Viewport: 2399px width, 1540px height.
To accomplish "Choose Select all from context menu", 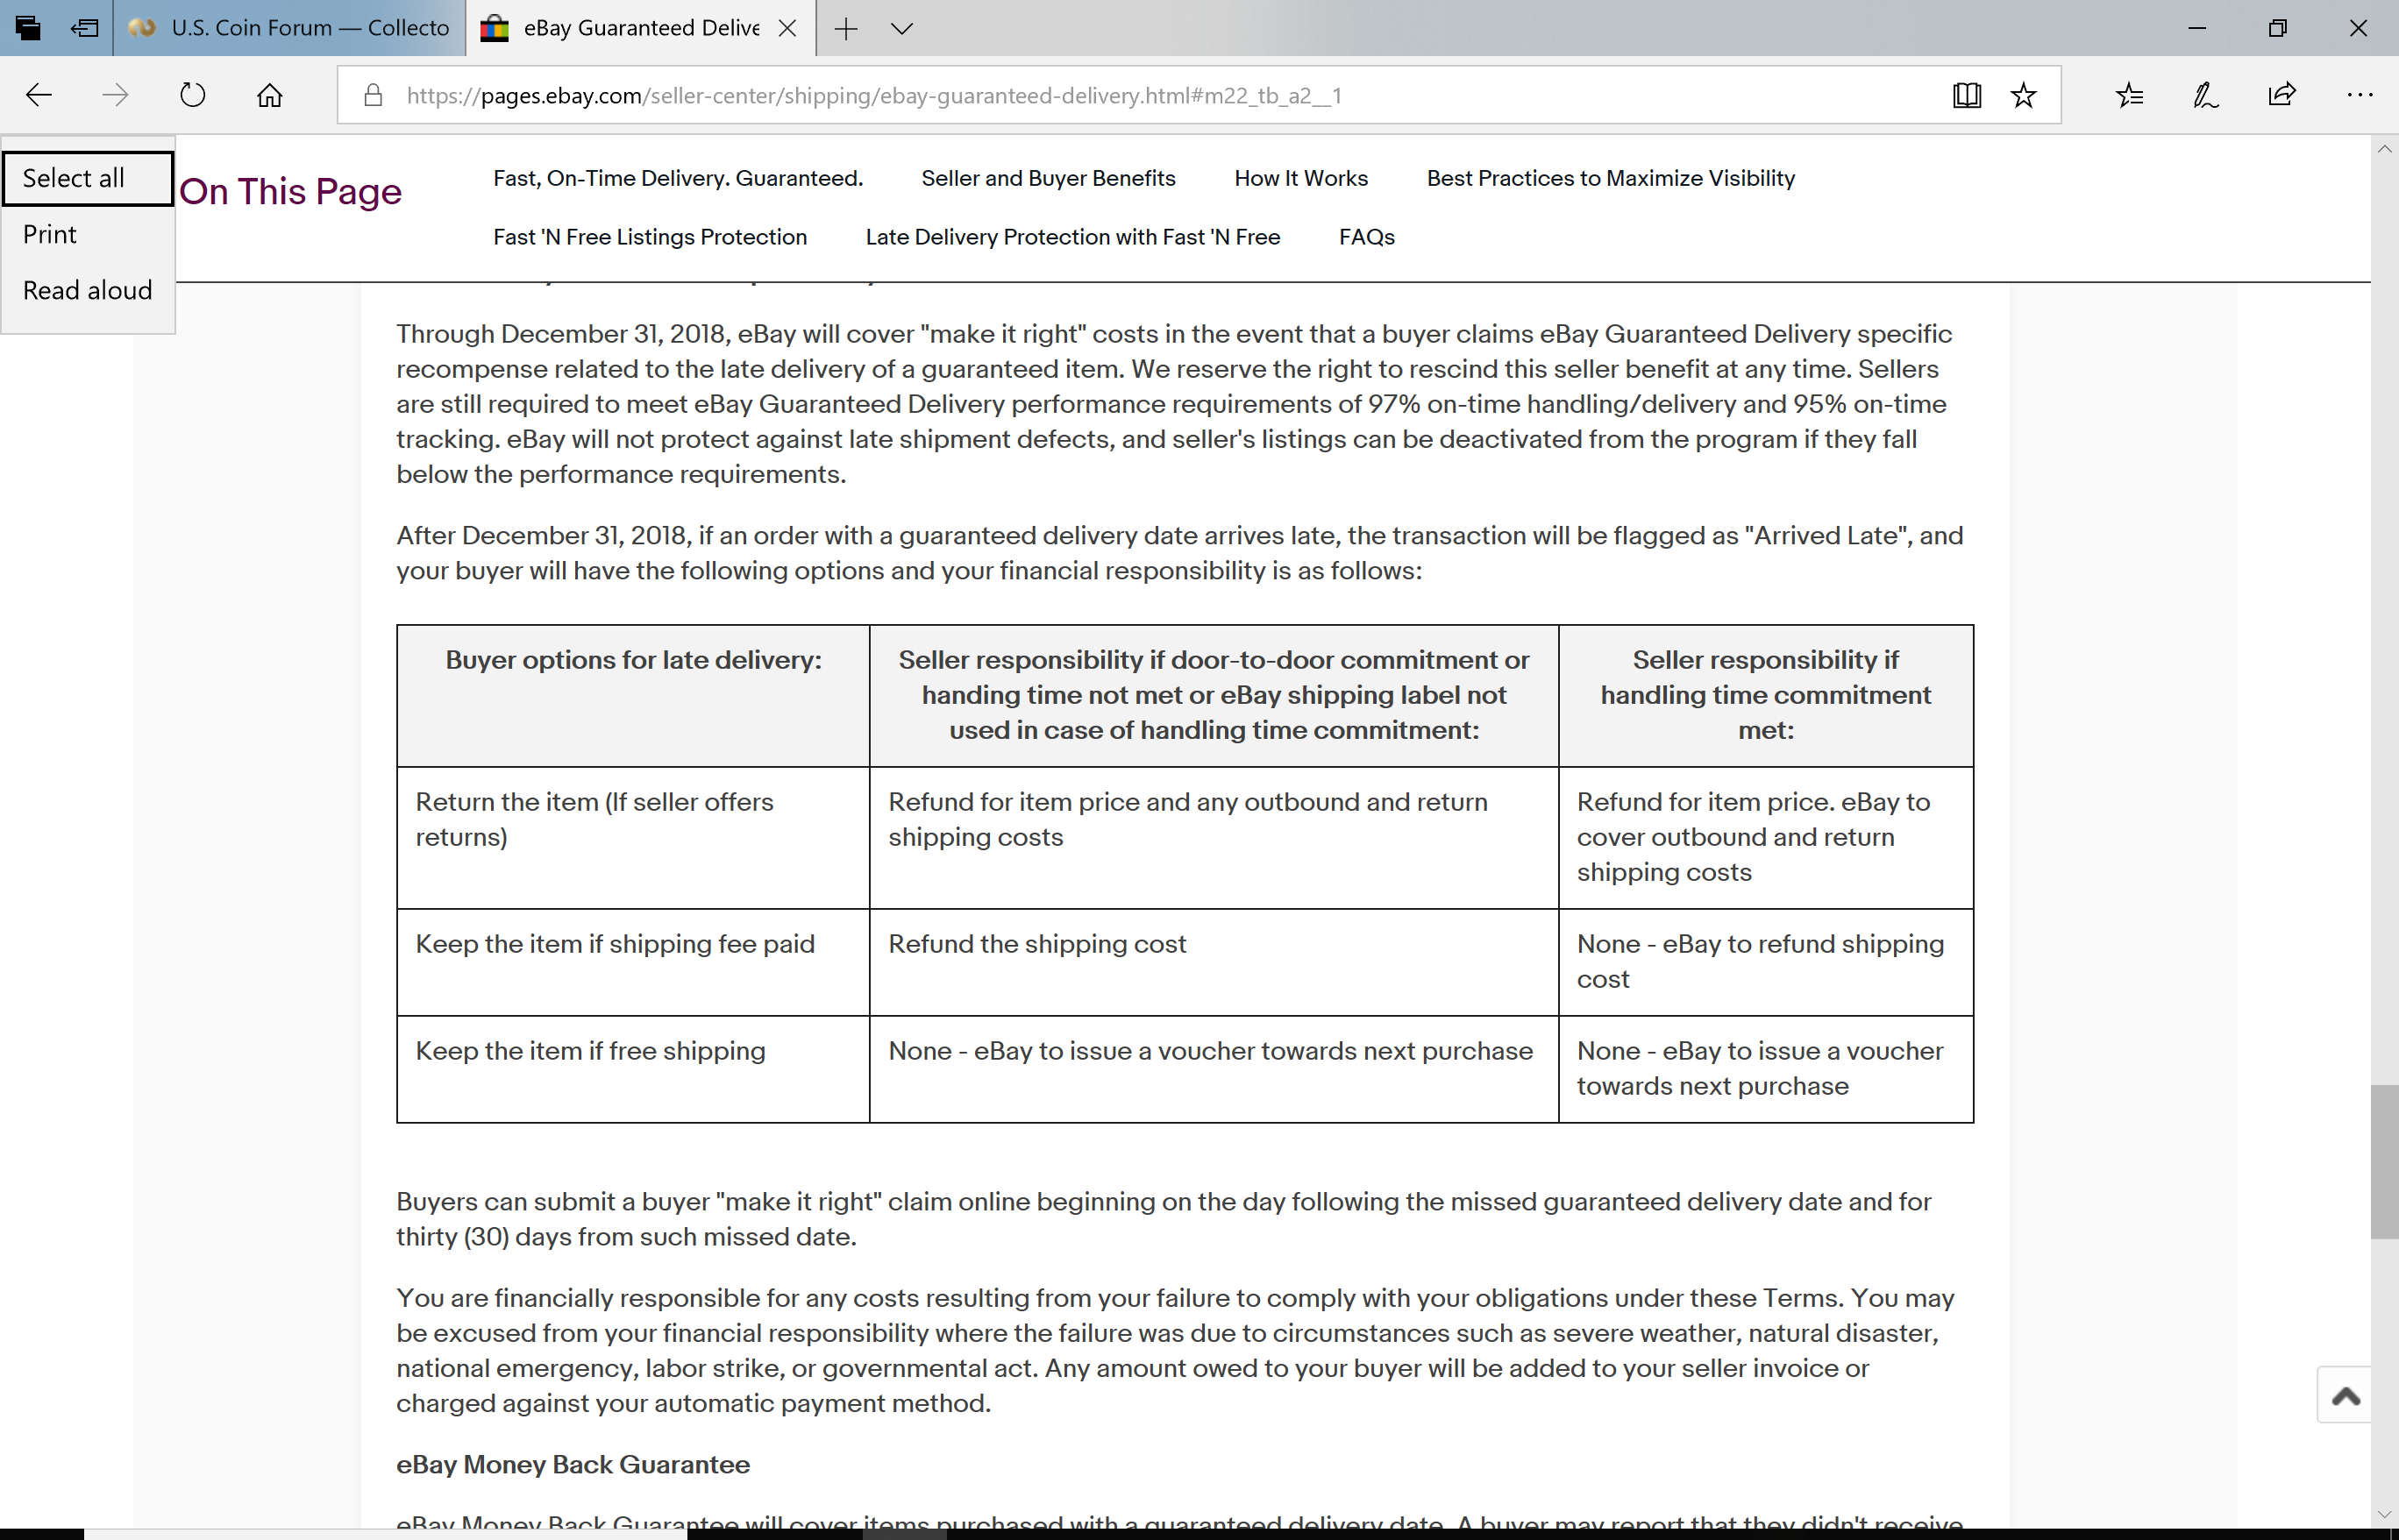I will (88, 178).
